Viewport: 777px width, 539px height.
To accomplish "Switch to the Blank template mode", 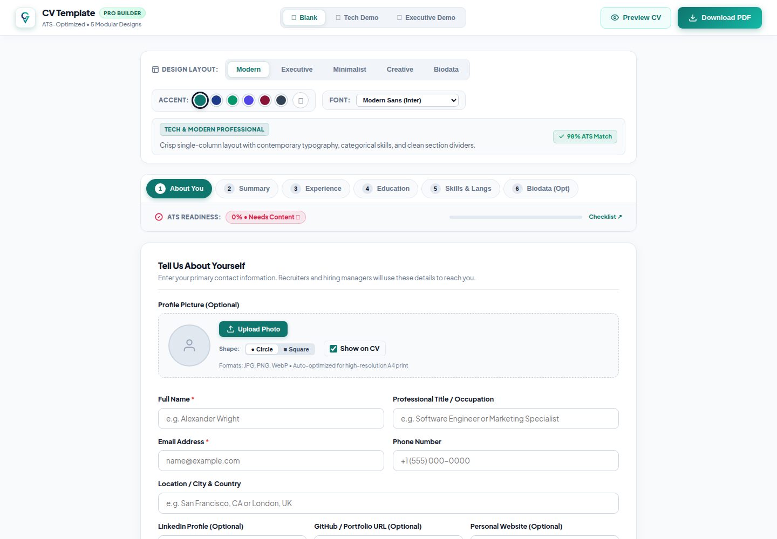I will pos(304,18).
